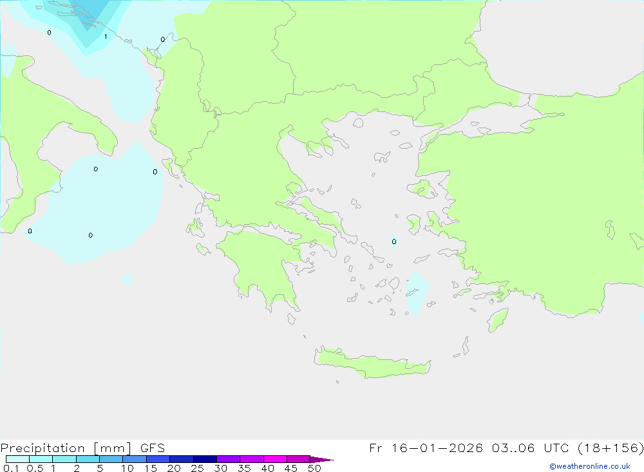Click the 'Precipitation [mm]' title text

66,448
